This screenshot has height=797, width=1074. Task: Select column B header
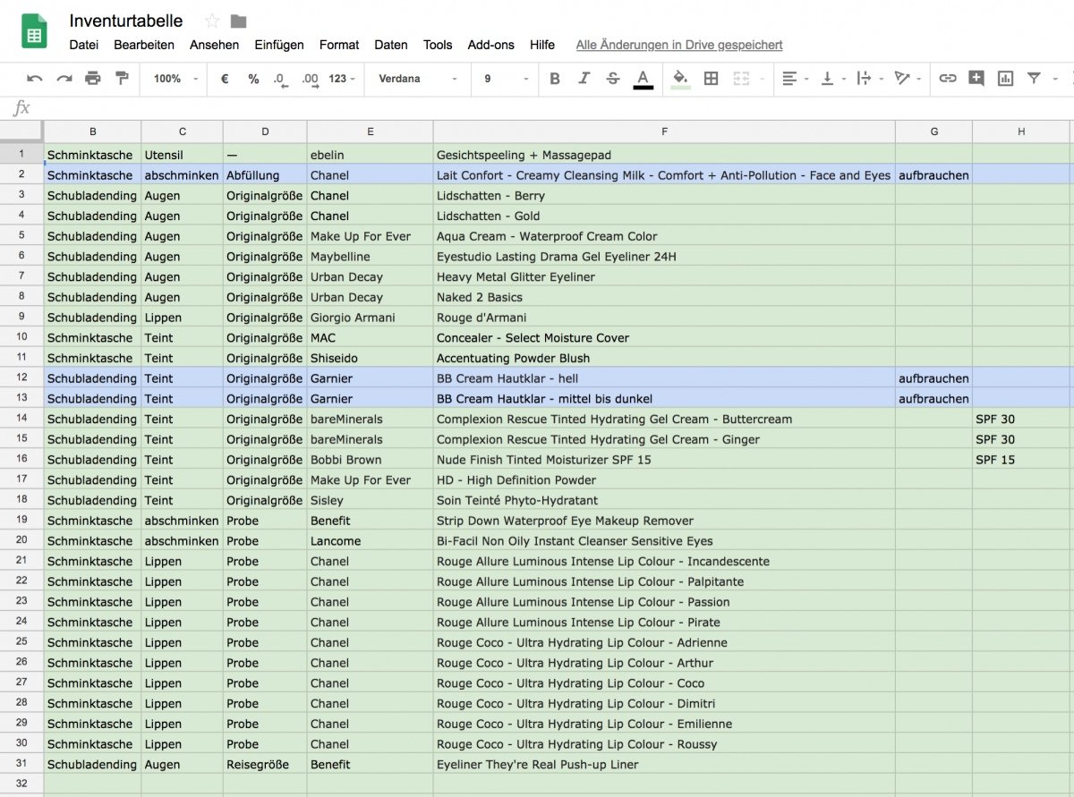click(93, 131)
